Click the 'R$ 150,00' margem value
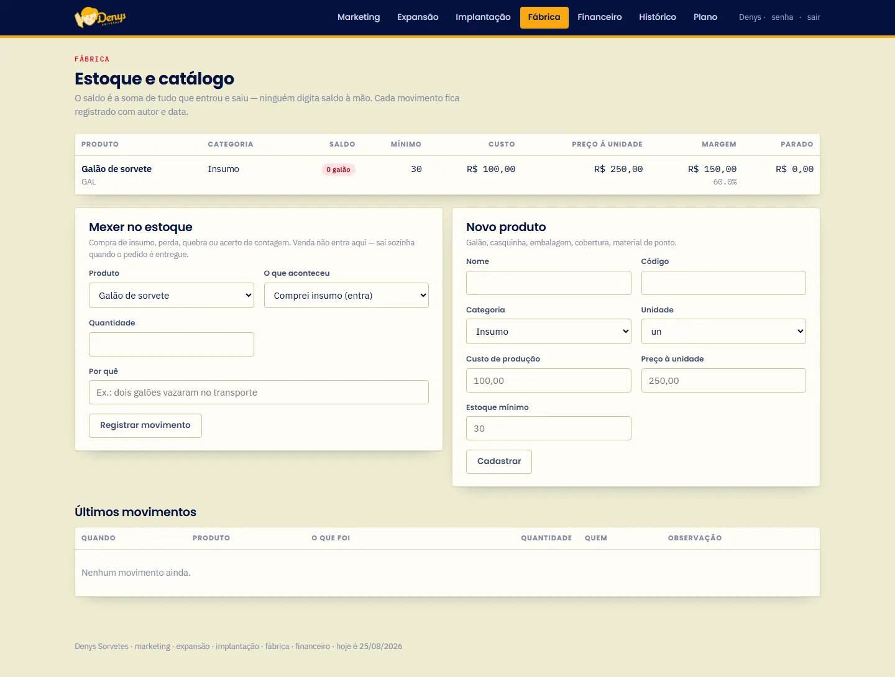Image resolution: width=895 pixels, height=677 pixels. coord(712,169)
